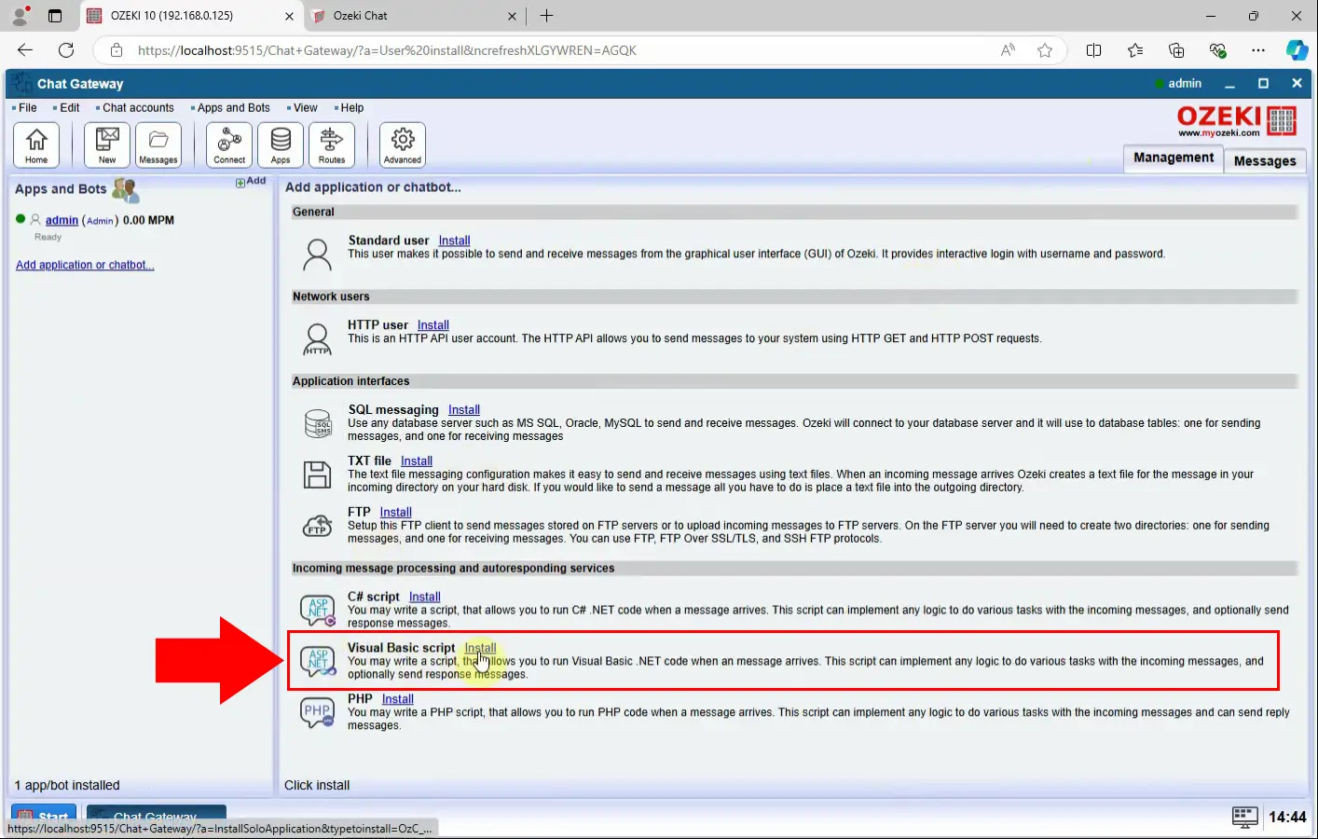Click the Chat Gateway taskbar button
Image resolution: width=1318 pixels, height=839 pixels.
coord(157,815)
